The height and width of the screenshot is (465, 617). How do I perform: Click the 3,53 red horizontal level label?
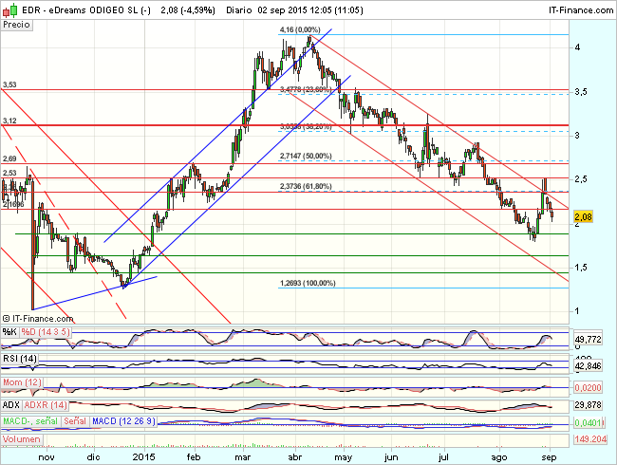tap(9, 84)
